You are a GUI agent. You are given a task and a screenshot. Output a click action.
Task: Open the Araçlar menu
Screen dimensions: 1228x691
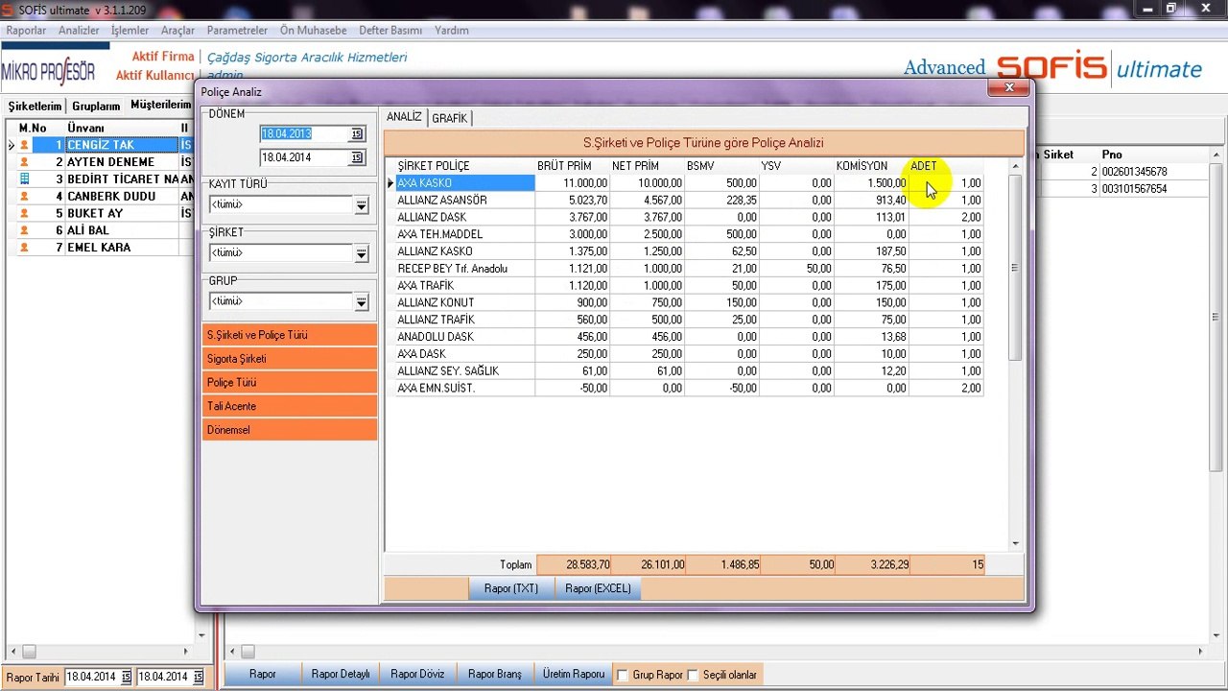[177, 31]
